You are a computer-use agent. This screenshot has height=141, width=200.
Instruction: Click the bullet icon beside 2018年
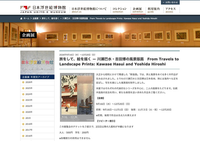coord(23,124)
